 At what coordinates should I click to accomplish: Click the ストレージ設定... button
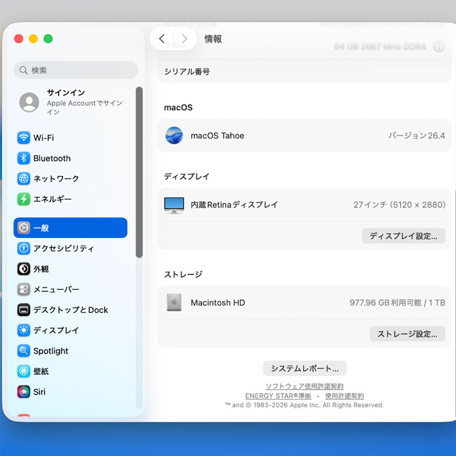tap(407, 334)
